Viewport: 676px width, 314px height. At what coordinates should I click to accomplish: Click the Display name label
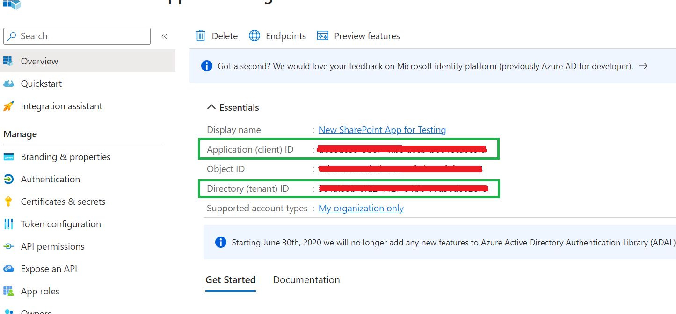pyautogui.click(x=234, y=130)
